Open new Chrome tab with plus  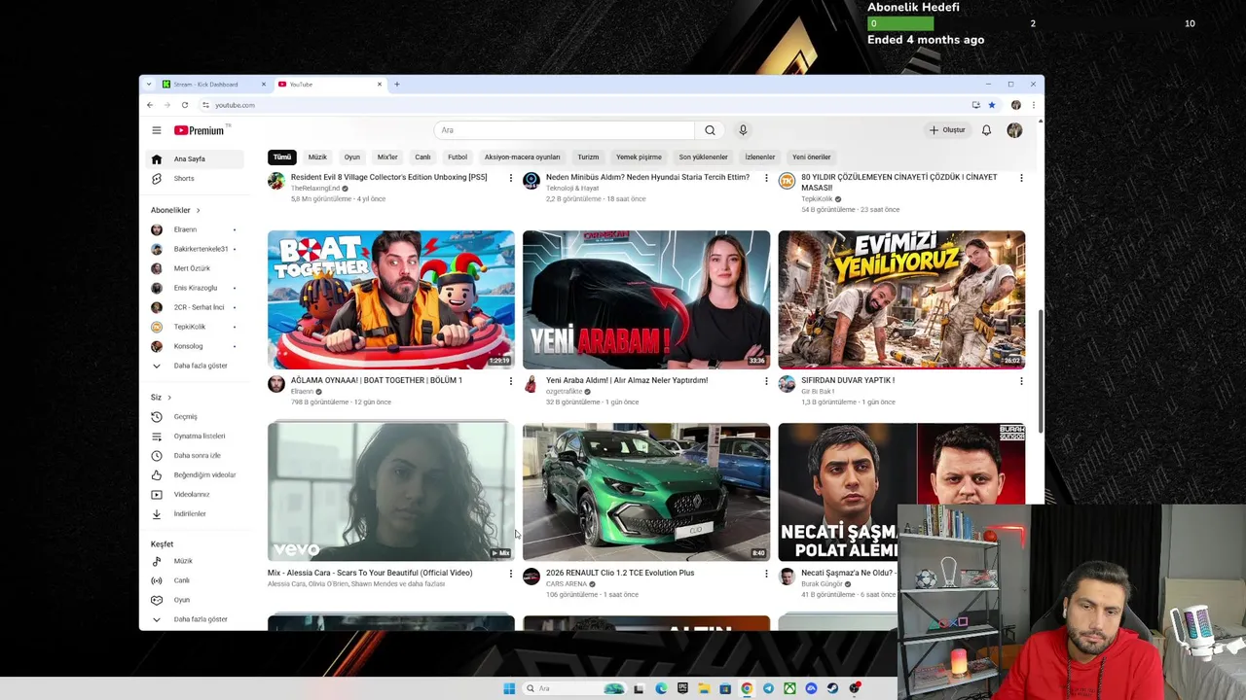(396, 85)
